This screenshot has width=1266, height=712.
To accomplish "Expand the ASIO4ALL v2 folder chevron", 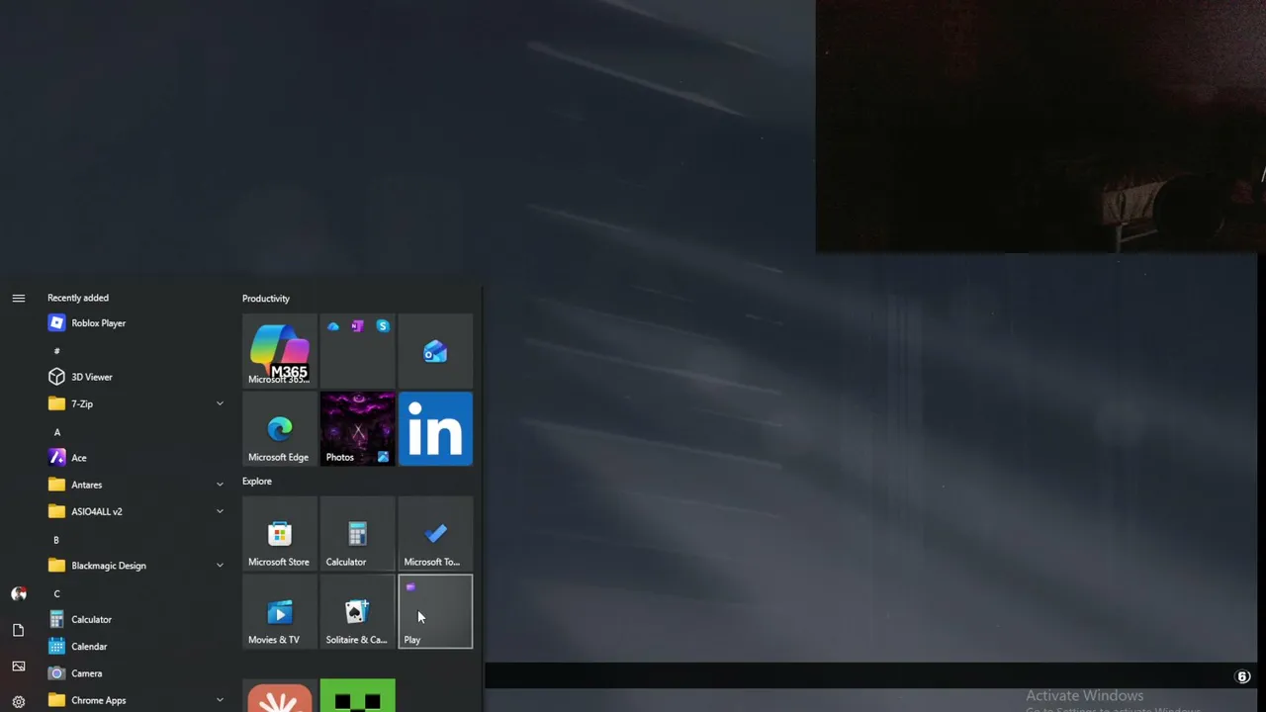I will [x=220, y=511].
